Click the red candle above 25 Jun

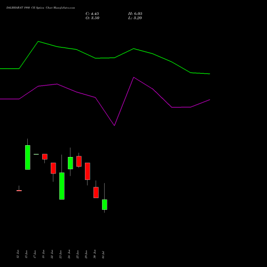pyautogui.click(x=79, y=161)
